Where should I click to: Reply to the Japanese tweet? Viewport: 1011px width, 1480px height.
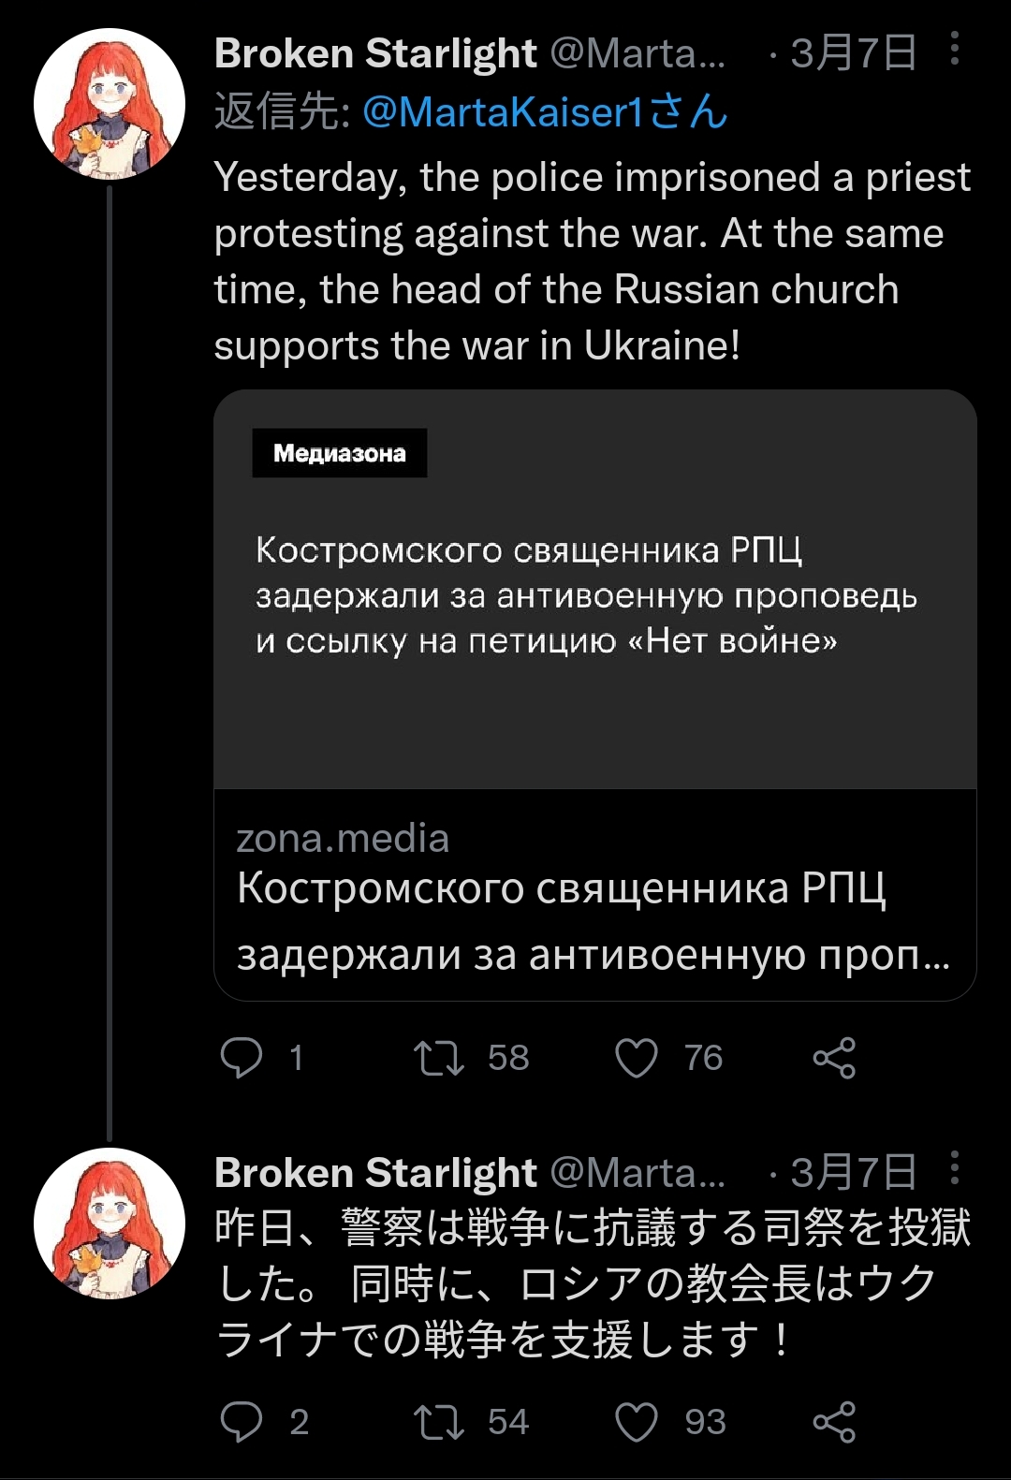(x=242, y=1422)
